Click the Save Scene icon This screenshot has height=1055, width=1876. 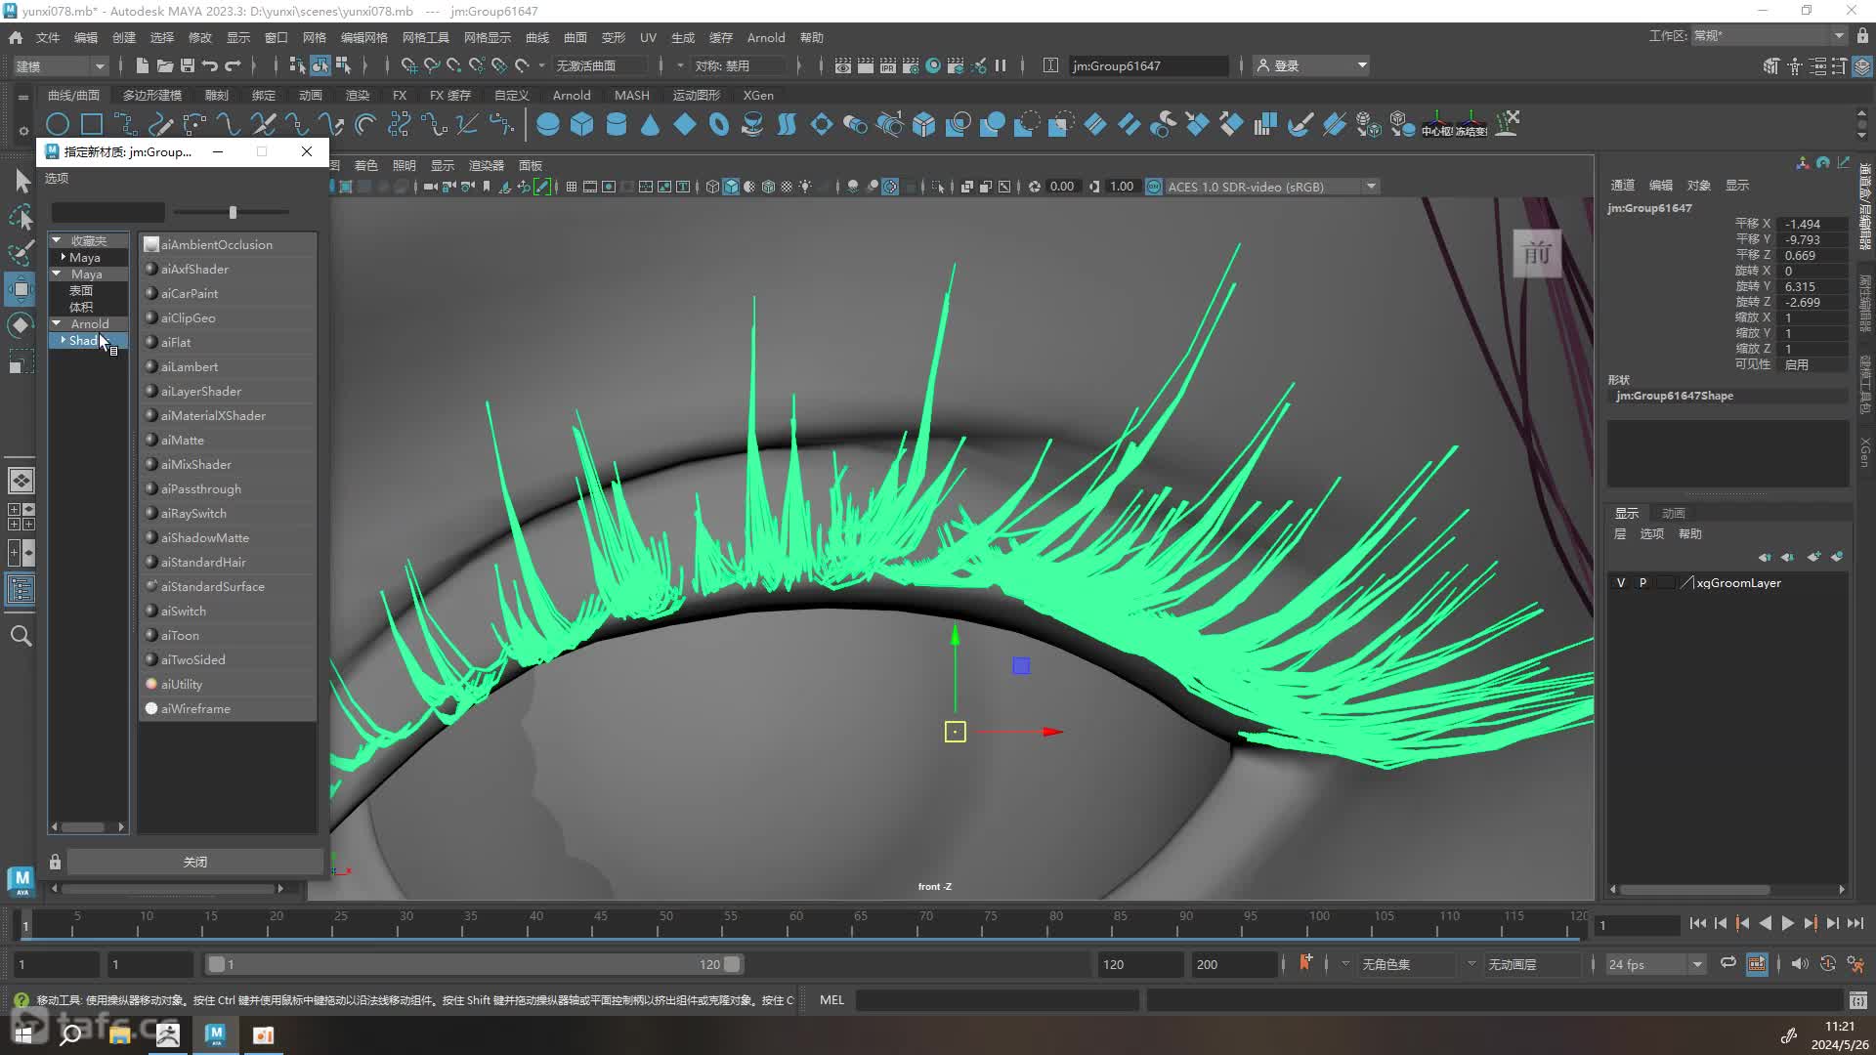coord(187,65)
